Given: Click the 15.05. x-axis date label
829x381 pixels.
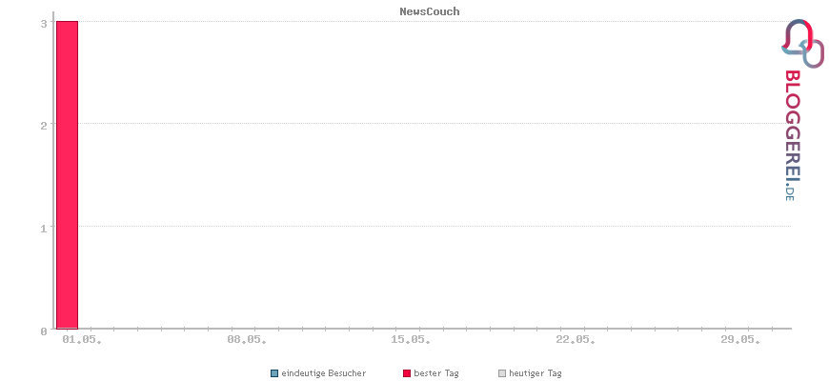Looking at the screenshot, I should (411, 340).
